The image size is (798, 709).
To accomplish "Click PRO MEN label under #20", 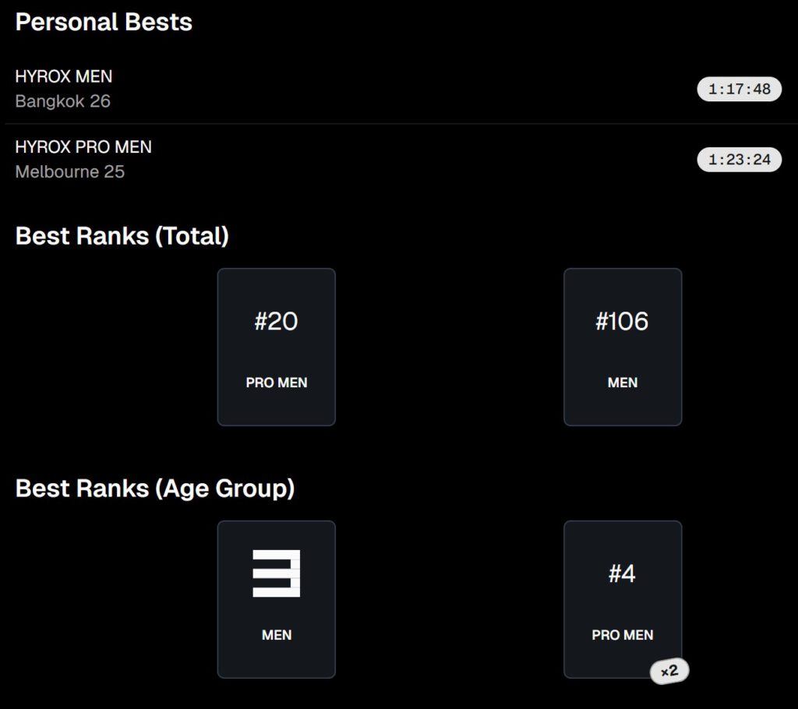I will [x=277, y=383].
